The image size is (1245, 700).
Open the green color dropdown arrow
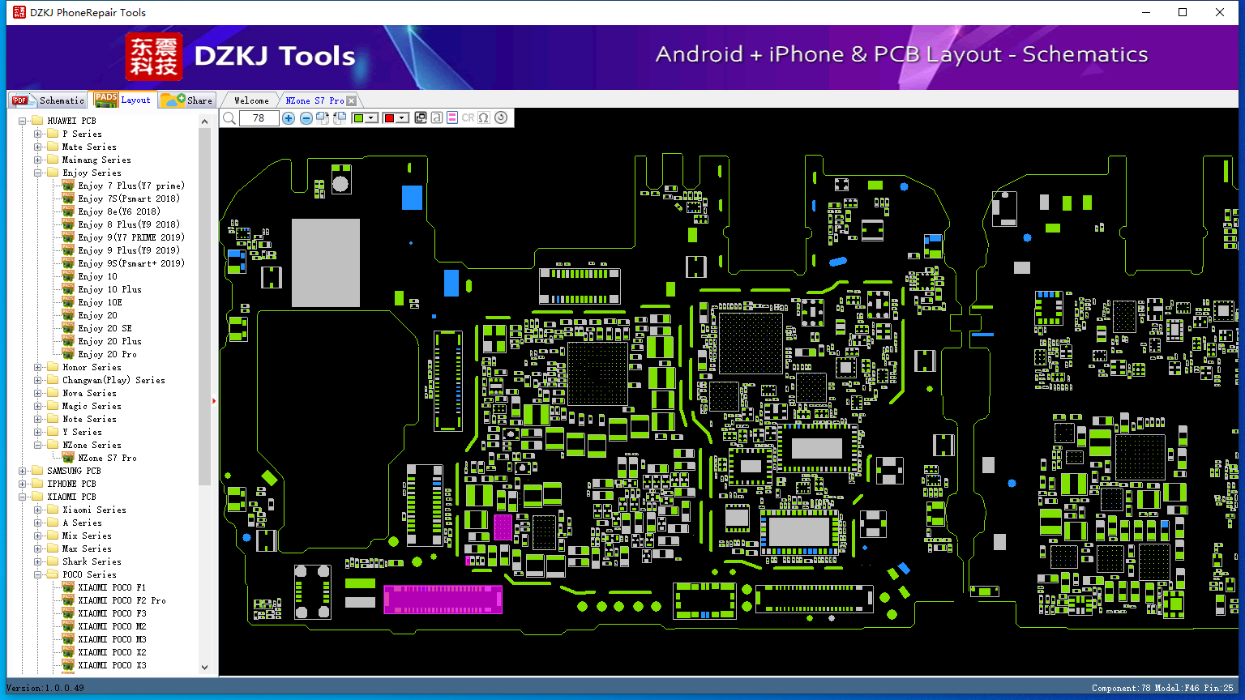(371, 118)
